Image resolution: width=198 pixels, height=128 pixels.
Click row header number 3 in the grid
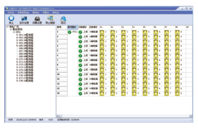(62, 41)
